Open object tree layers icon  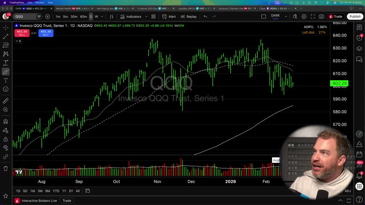click(359, 49)
